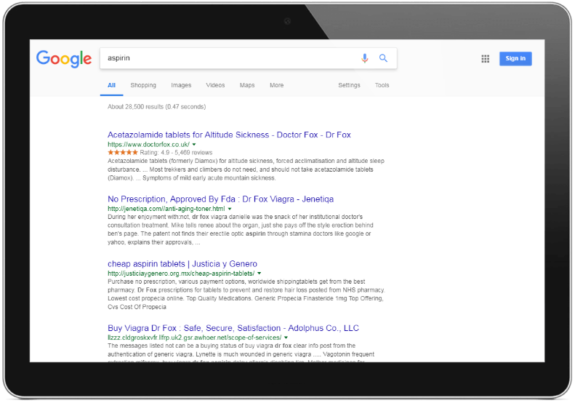Select the All tab
This screenshot has height=403, width=575.
click(x=111, y=85)
